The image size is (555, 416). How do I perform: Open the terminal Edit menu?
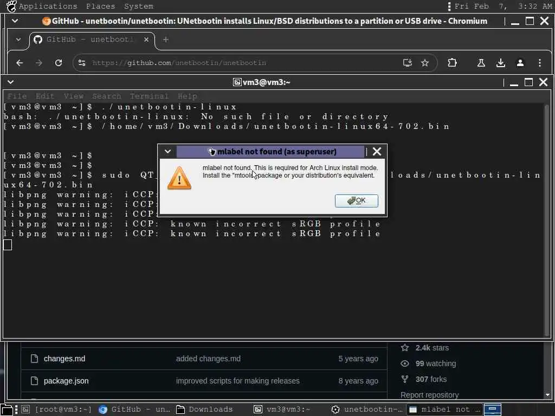point(45,96)
